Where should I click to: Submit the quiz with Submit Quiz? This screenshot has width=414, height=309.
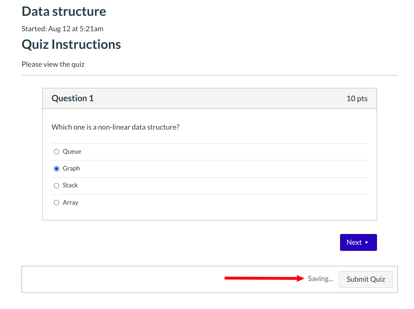(366, 279)
